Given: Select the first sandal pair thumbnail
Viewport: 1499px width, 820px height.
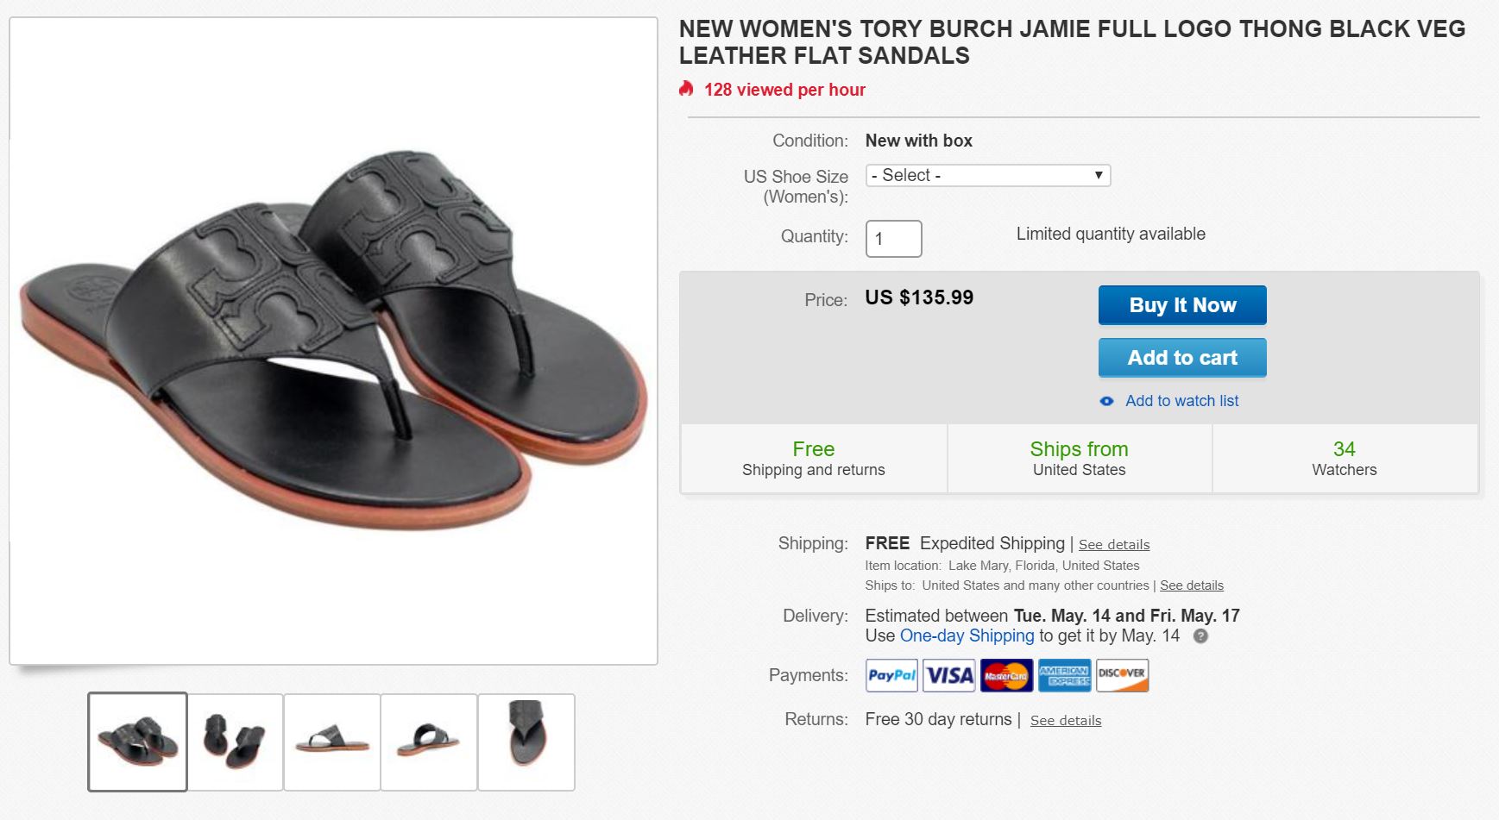Looking at the screenshot, I should [138, 742].
